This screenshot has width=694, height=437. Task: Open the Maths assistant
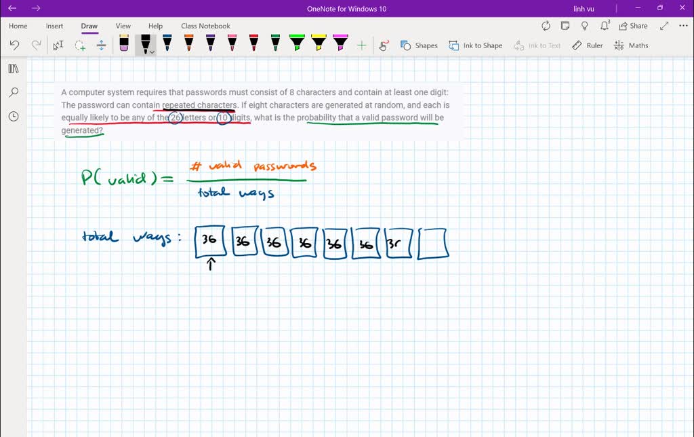631,45
